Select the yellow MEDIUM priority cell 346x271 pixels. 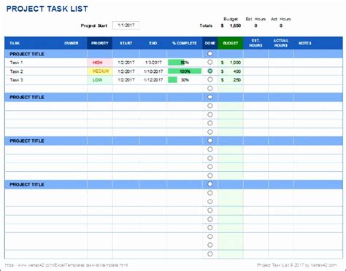[100, 71]
